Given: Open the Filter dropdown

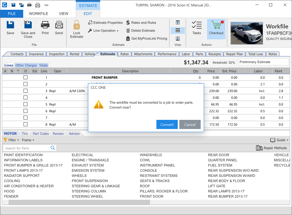Looking at the screenshot, I should click(x=11, y=140).
